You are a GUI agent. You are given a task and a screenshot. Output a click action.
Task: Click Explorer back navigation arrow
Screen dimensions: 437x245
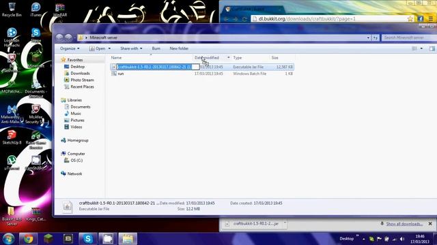click(x=59, y=37)
